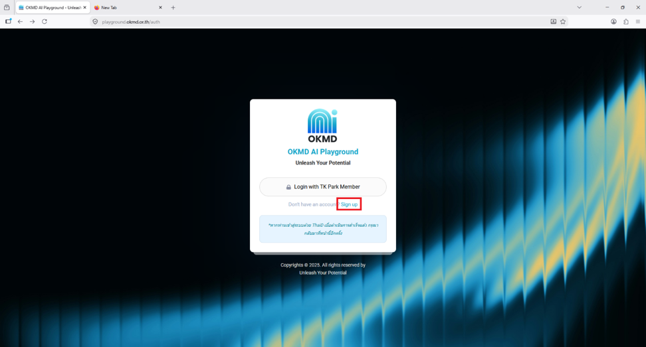This screenshot has width=646, height=347.
Task: Minimize the browser window
Action: point(607,7)
